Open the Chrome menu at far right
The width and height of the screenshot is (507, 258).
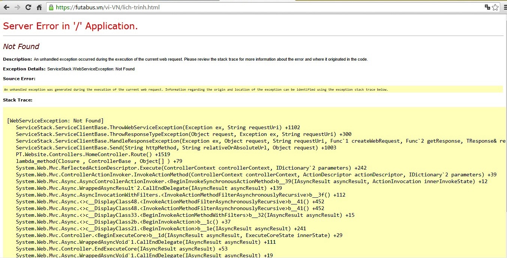tap(504, 7)
